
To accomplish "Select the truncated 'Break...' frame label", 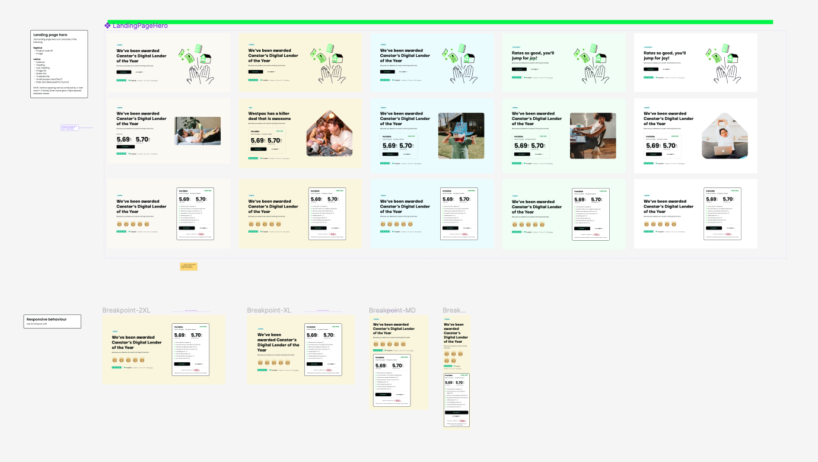I will click(454, 310).
